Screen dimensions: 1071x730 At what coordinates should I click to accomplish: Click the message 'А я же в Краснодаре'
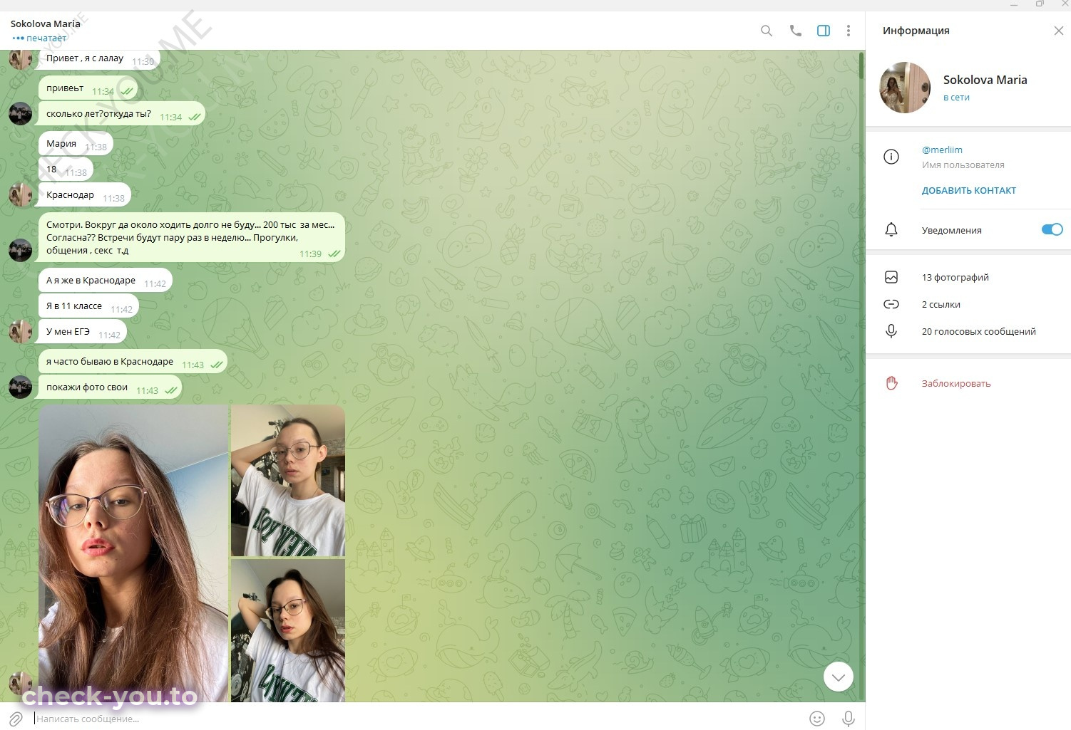pyautogui.click(x=105, y=281)
